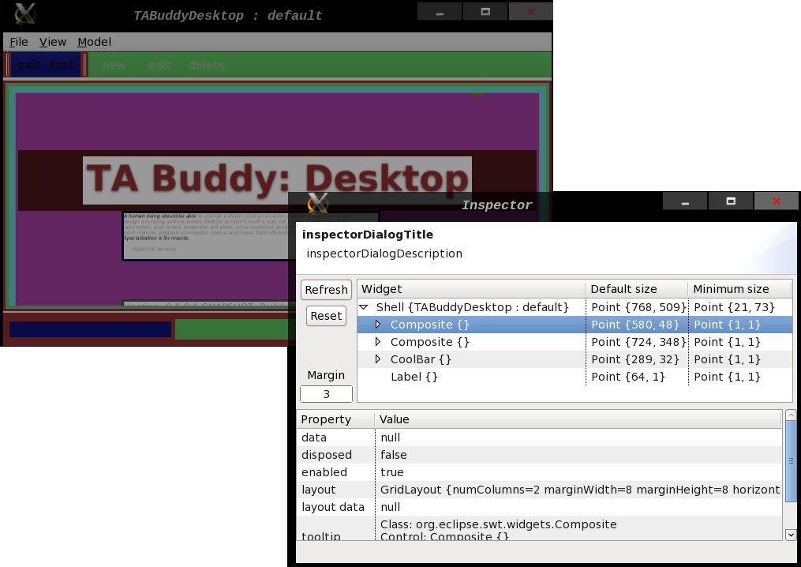801x567 pixels.
Task: Open the File menu
Action: [17, 41]
